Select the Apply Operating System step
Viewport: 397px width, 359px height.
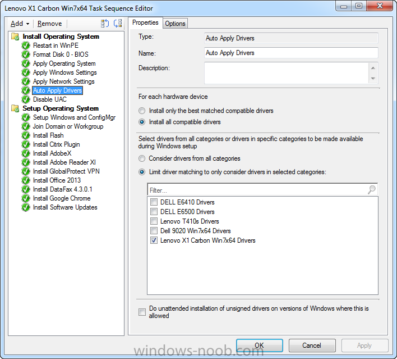coord(64,63)
